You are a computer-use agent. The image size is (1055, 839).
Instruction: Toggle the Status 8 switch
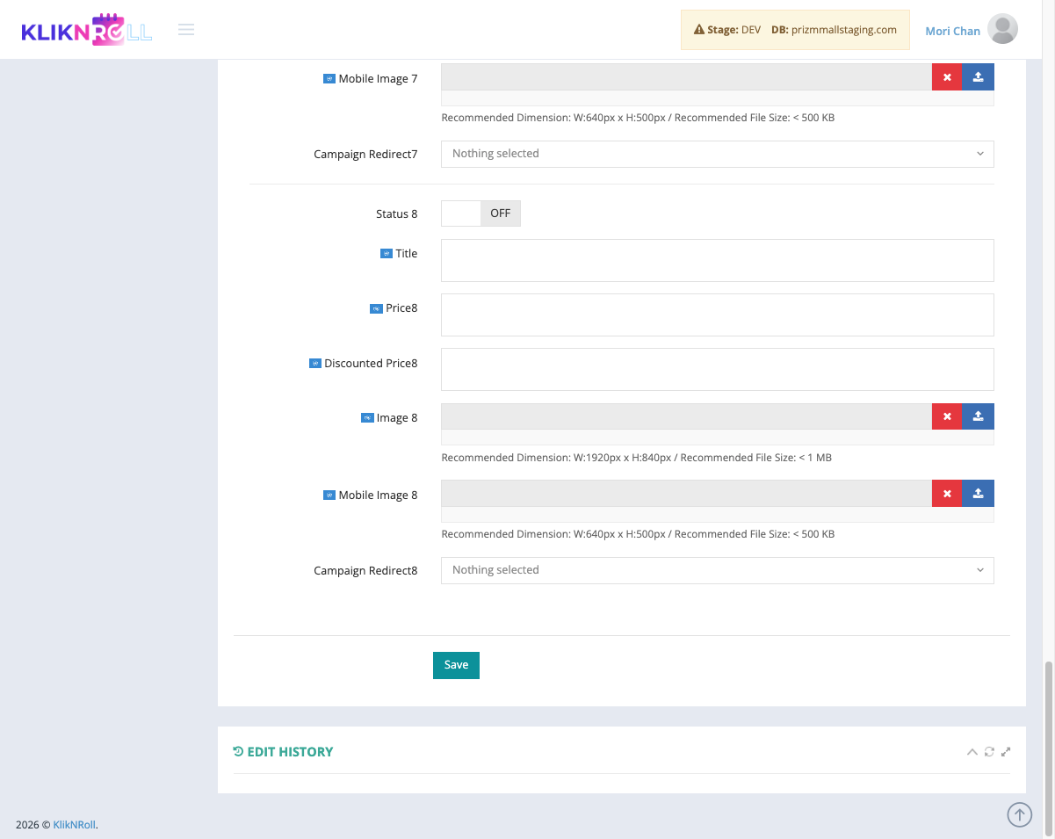tap(481, 213)
